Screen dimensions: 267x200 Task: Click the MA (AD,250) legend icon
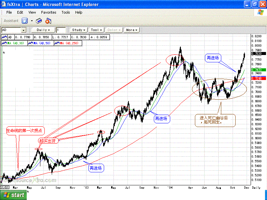click(57, 43)
